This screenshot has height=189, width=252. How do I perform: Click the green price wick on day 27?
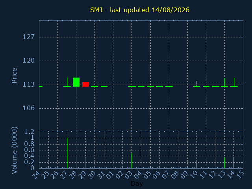tap(67, 82)
